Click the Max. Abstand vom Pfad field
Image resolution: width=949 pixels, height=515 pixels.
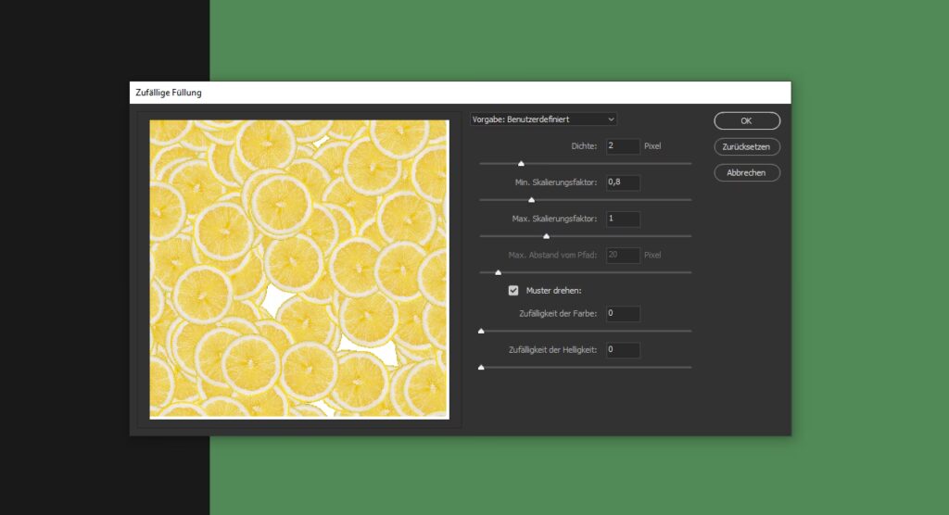click(623, 256)
